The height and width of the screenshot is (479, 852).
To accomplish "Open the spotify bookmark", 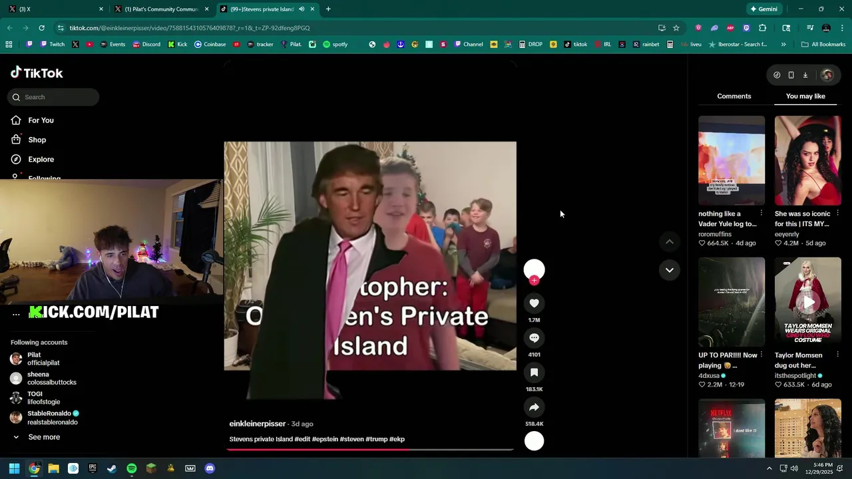I will (335, 45).
